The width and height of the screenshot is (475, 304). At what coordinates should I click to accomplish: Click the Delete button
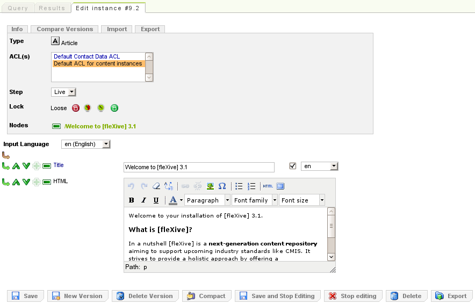[x=407, y=296]
